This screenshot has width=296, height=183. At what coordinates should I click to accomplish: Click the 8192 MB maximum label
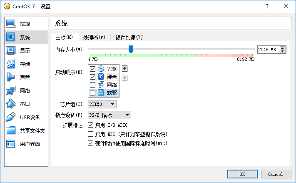[246, 59]
